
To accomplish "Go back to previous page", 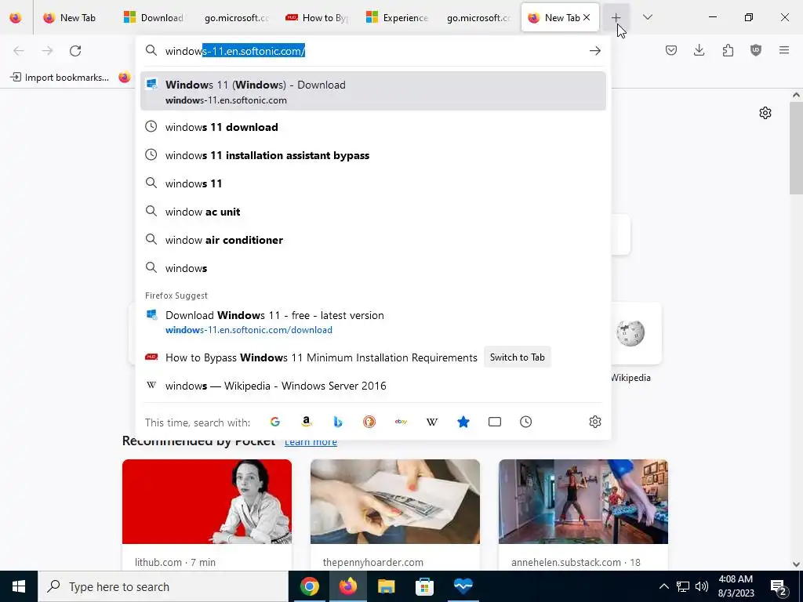I will pyautogui.click(x=19, y=51).
